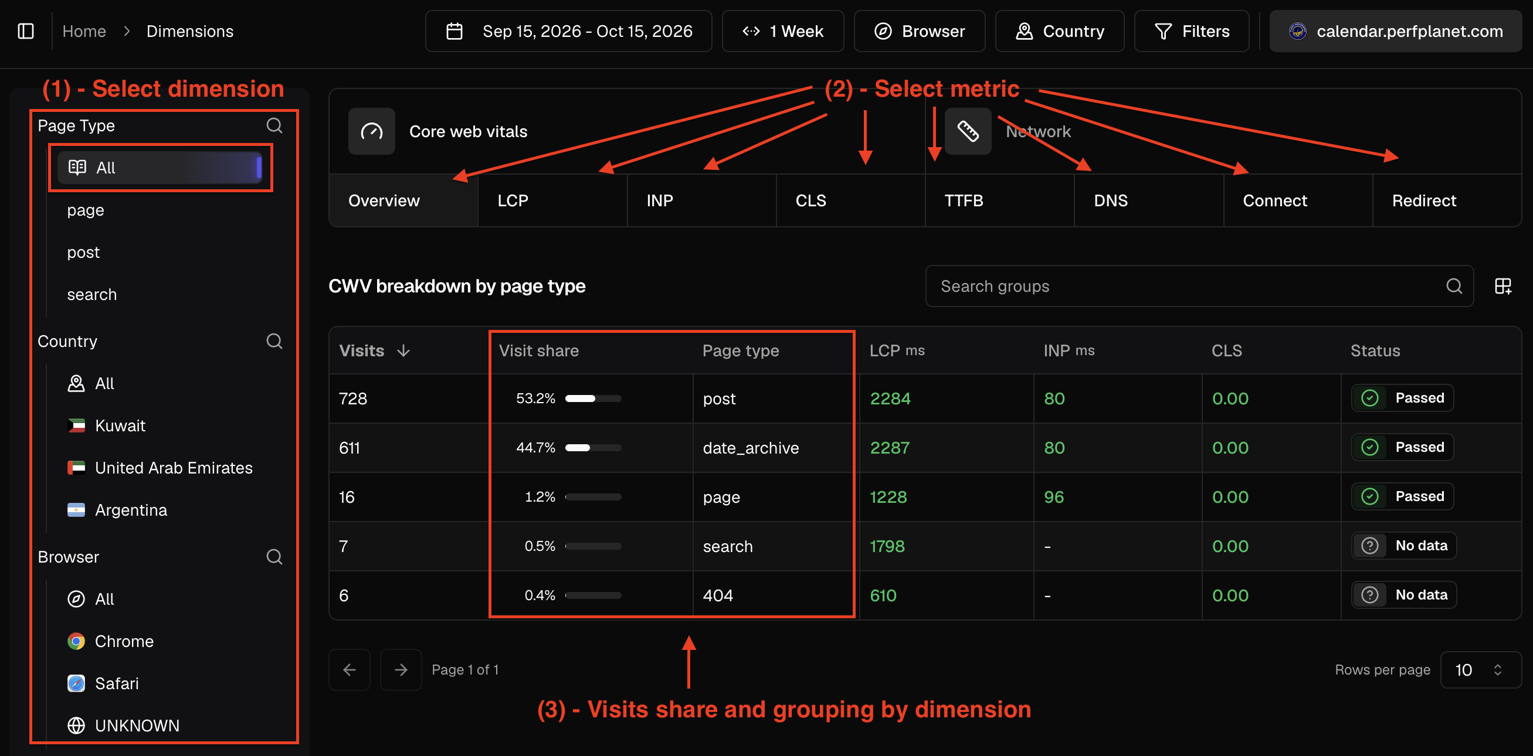Switch to the Redirect tab
The height and width of the screenshot is (756, 1533).
[x=1447, y=200]
